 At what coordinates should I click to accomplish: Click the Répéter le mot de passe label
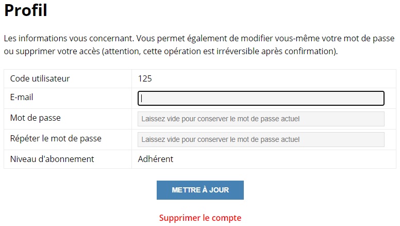click(x=56, y=138)
